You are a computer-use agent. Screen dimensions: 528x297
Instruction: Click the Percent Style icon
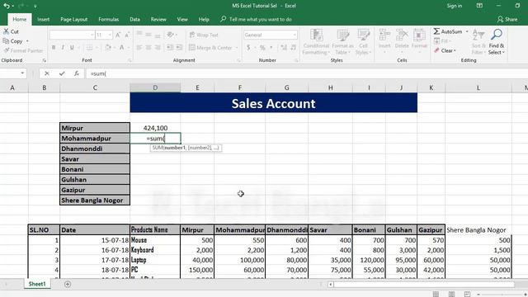coord(262,48)
